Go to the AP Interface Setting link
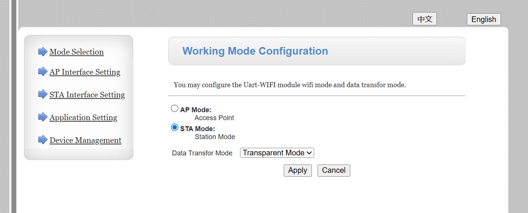The image size is (528, 213). 85,72
